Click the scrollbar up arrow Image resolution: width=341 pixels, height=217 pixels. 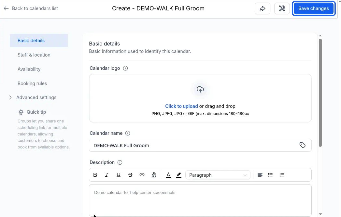320,36
